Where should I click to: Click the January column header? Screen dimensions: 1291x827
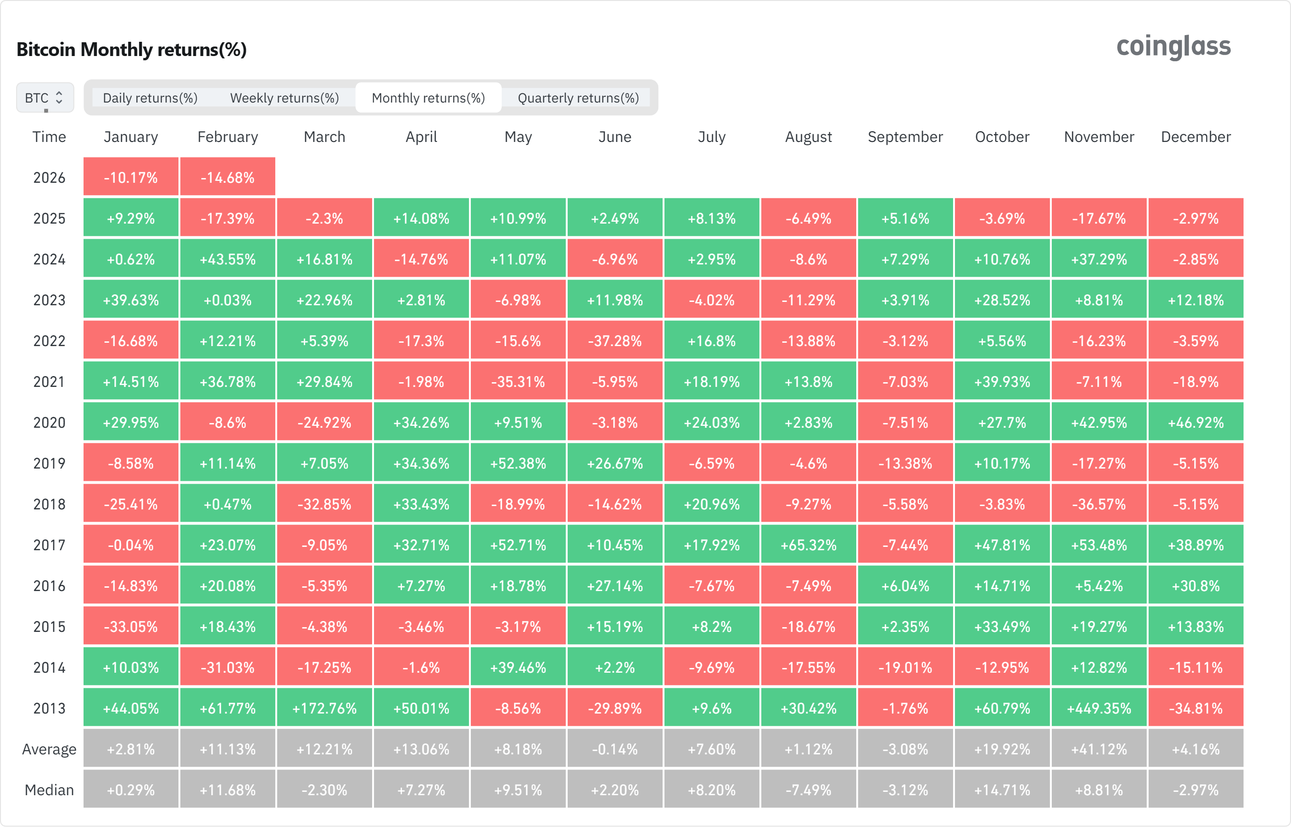[x=131, y=137]
